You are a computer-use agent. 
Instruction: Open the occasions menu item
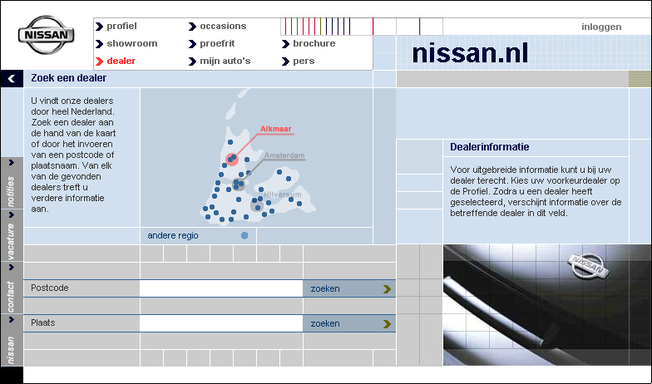(x=223, y=27)
